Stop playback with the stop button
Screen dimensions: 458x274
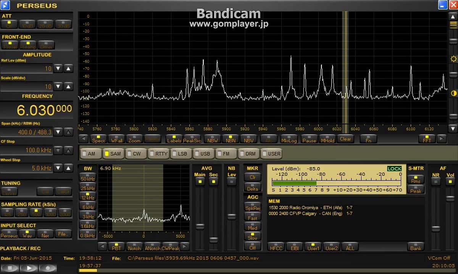tap(10, 268)
